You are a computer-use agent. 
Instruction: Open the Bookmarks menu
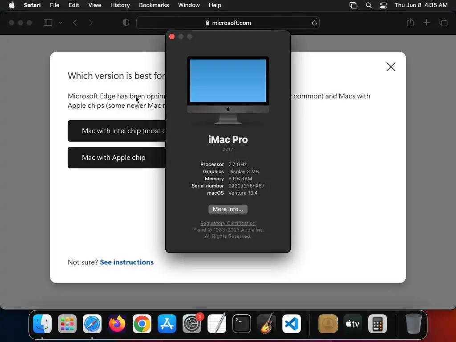(x=154, y=5)
